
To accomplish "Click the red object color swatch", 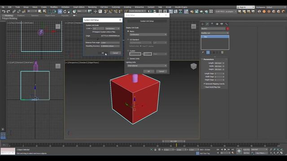I will pyautogui.click(x=228, y=29).
